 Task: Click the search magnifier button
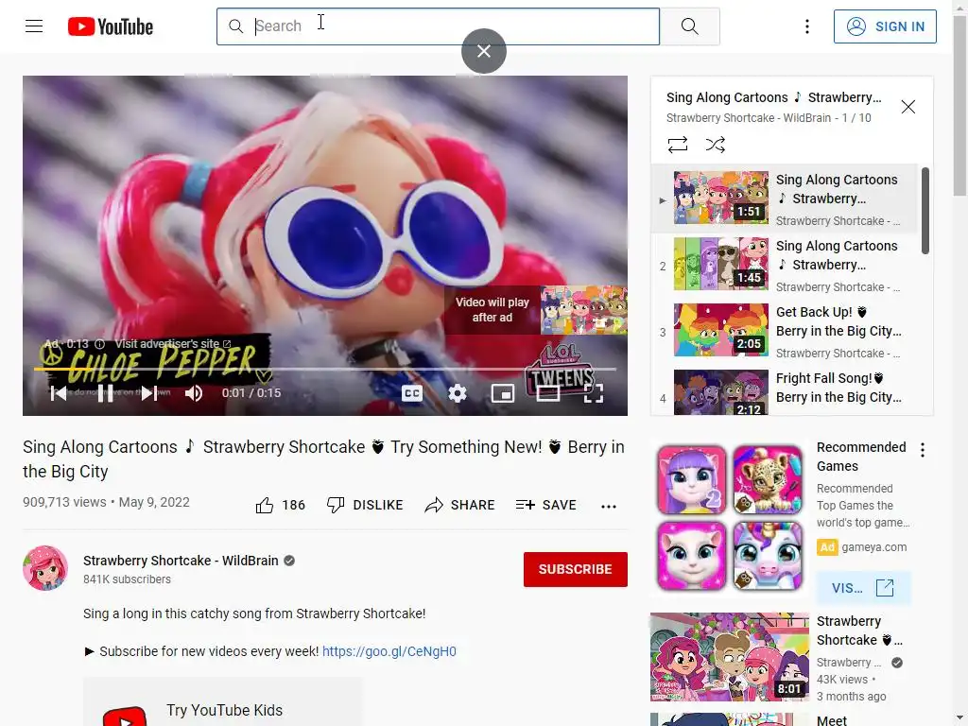tap(689, 26)
